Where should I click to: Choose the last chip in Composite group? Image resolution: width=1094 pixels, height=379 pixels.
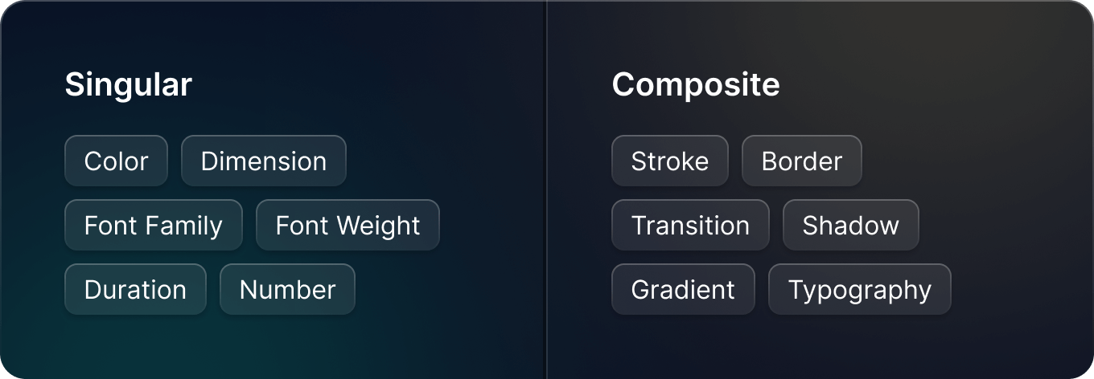coord(860,289)
